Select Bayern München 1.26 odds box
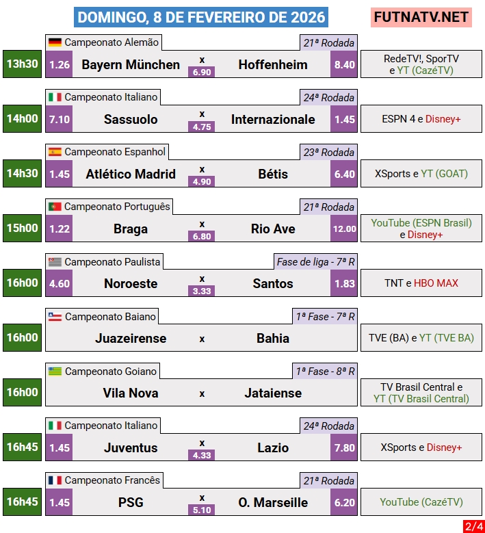Viewport: 485px width, 533px height. [x=60, y=65]
